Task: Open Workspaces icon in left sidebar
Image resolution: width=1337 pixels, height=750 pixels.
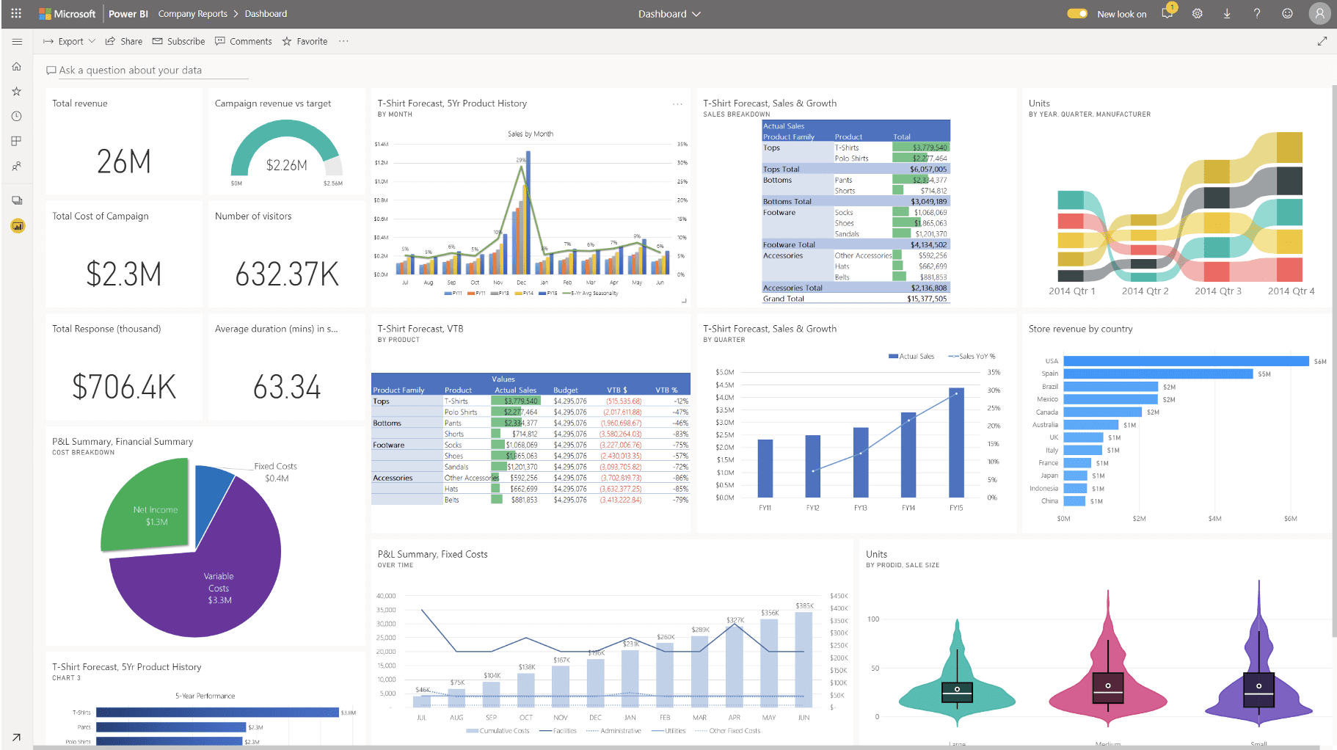Action: [x=17, y=200]
